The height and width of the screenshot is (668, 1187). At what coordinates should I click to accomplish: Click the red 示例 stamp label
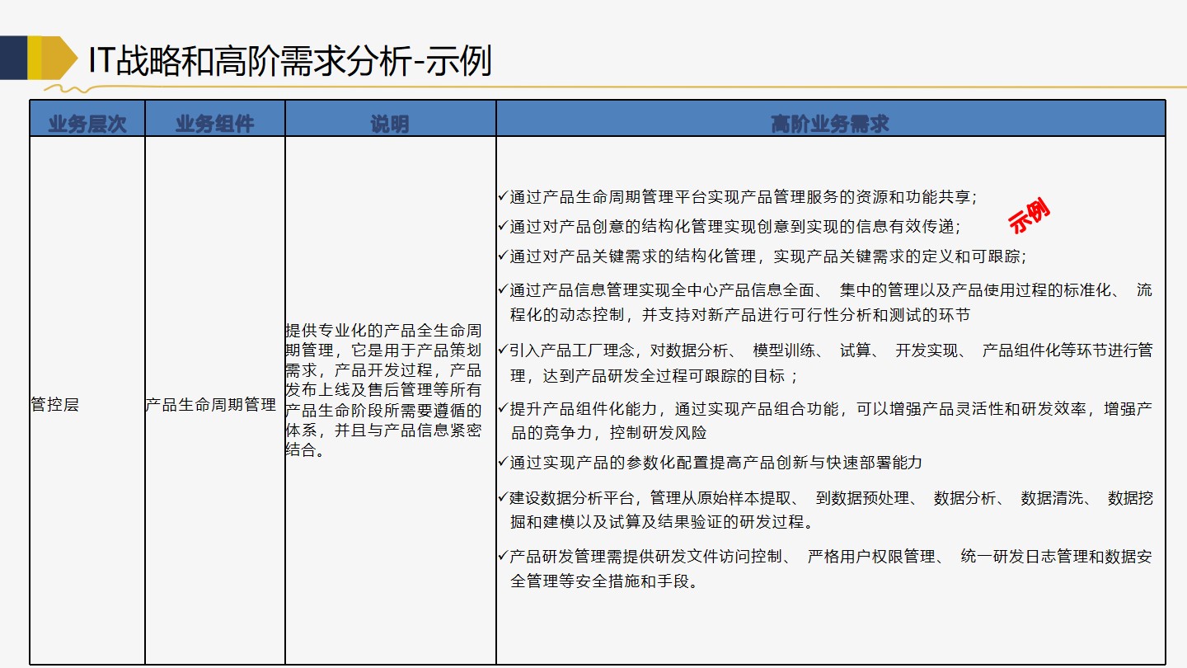(x=1029, y=218)
